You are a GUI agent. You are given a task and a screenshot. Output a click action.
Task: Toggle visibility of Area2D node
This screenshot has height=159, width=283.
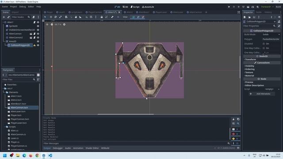point(38,42)
